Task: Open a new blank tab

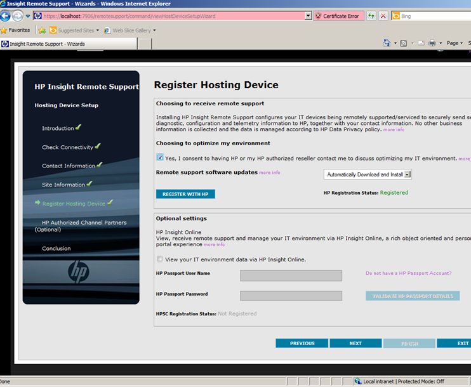Action: (x=145, y=44)
